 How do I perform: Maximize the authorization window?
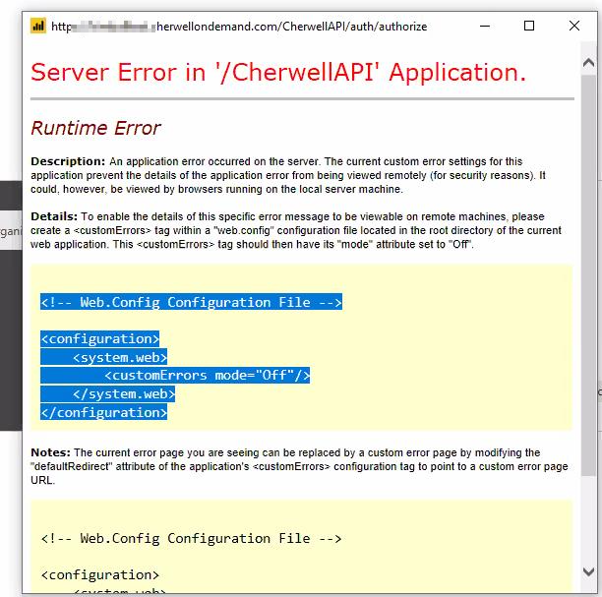530,27
